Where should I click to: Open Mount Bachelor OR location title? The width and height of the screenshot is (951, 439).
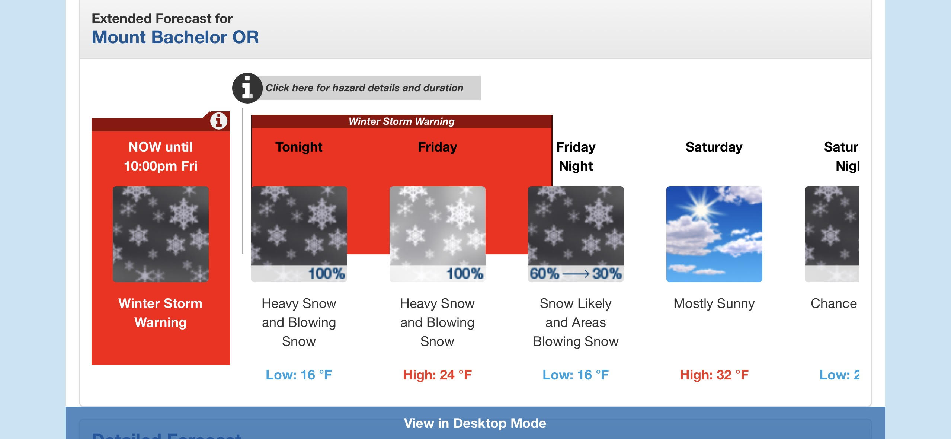coord(175,37)
